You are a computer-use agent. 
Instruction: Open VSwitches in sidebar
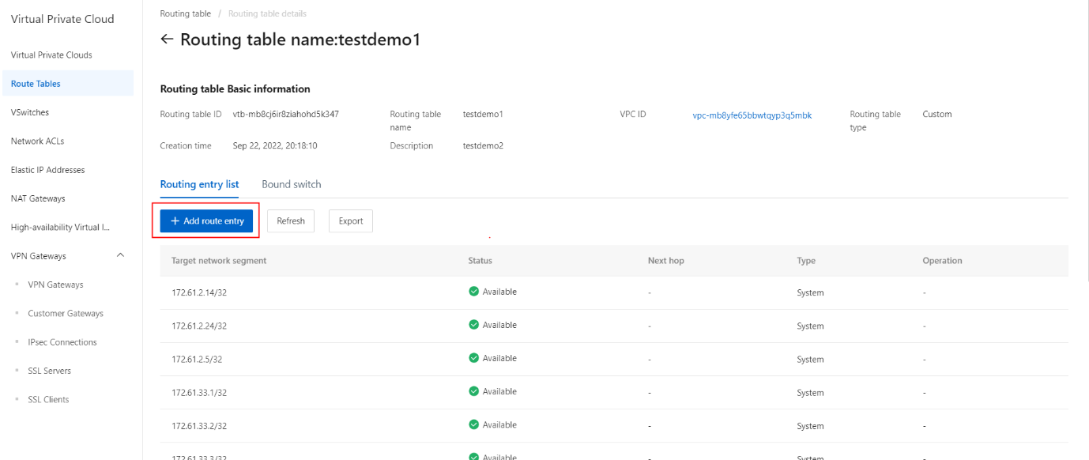click(x=30, y=112)
